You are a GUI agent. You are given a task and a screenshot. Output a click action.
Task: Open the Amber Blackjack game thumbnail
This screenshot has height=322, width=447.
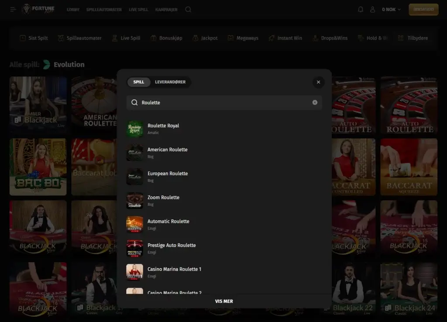coord(38,105)
